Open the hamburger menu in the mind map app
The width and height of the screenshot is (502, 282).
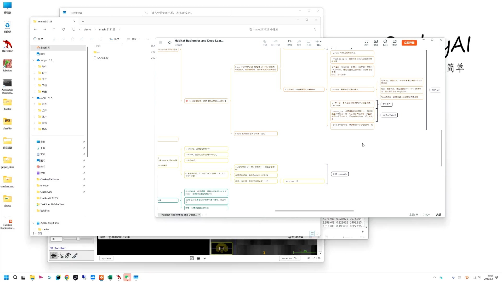pos(161,43)
